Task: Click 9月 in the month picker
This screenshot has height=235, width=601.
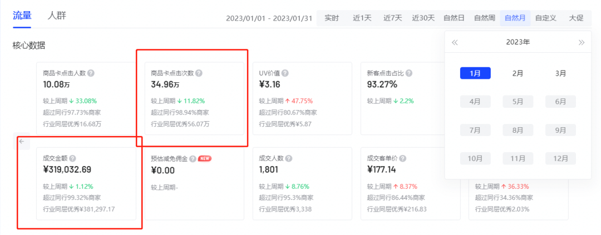Action: coord(561,130)
